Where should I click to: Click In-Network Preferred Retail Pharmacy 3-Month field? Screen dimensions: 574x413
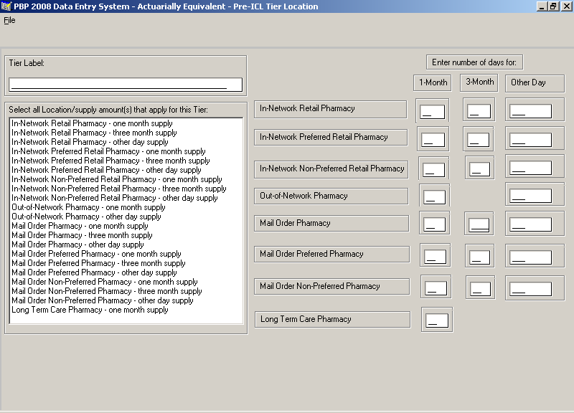click(x=479, y=140)
